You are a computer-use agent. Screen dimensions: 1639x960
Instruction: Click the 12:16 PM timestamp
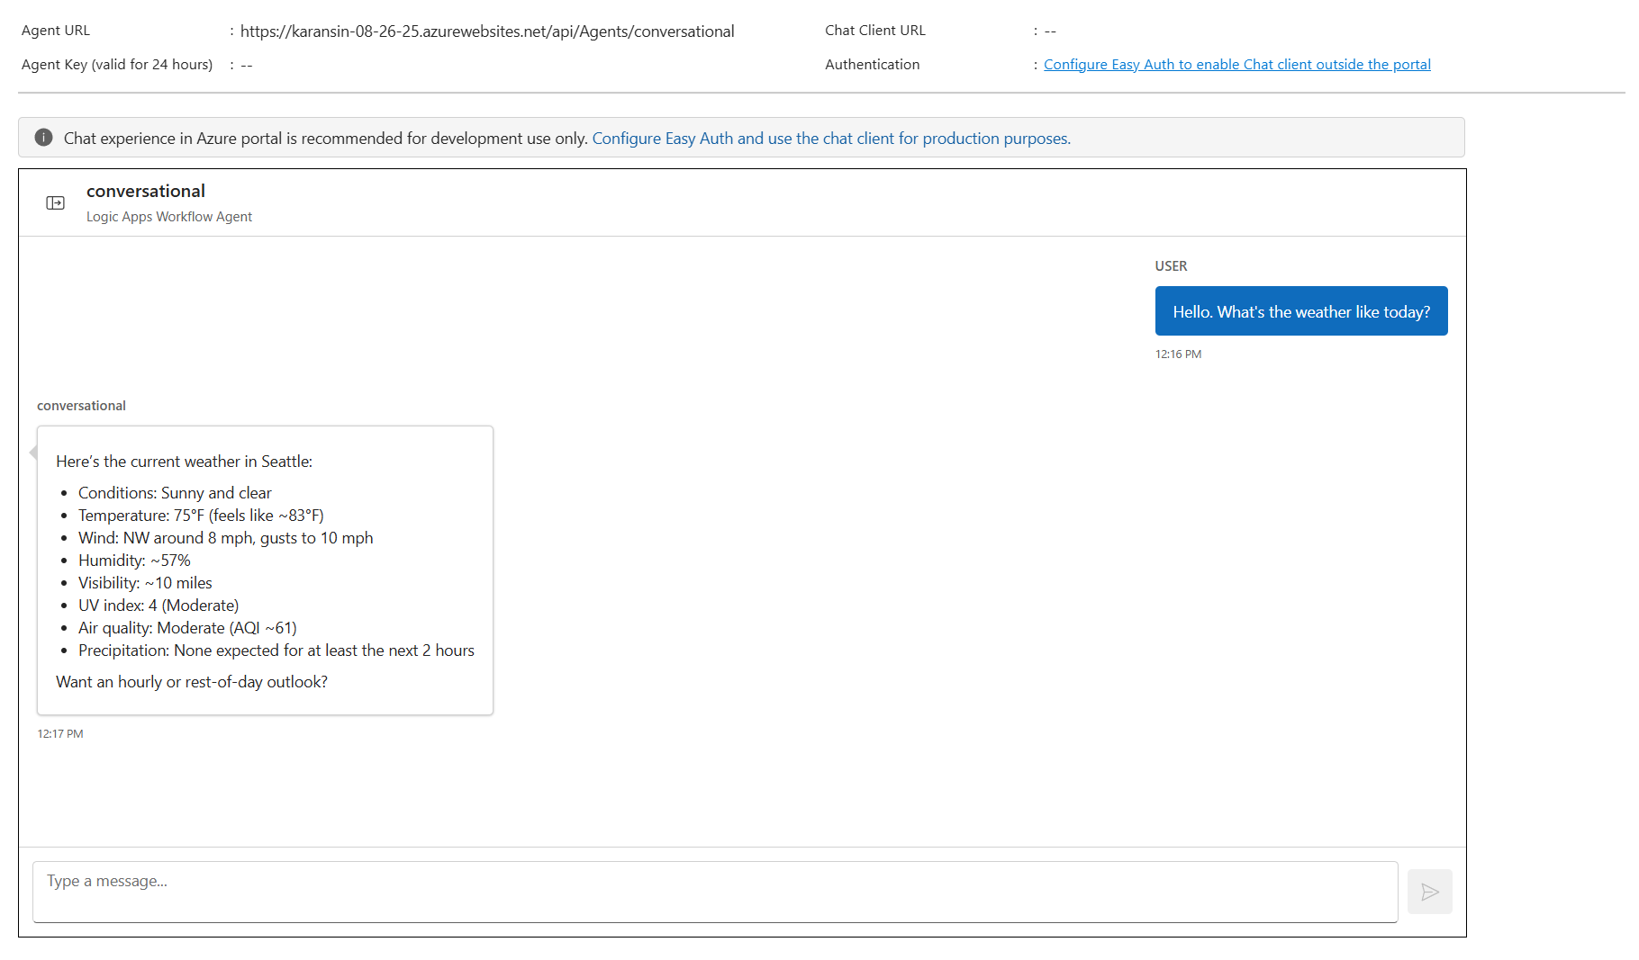(1178, 354)
